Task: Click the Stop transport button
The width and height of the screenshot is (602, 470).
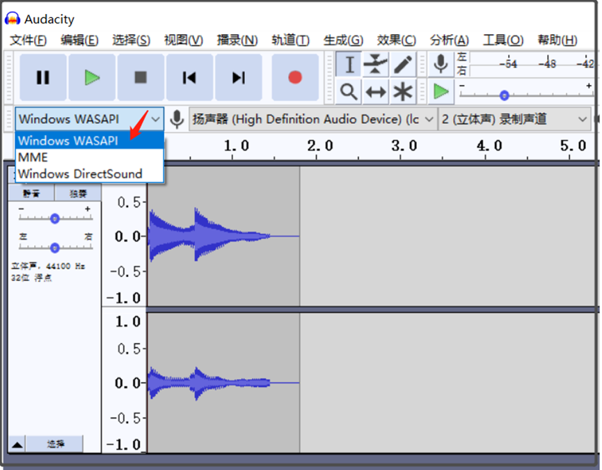Action: click(141, 77)
